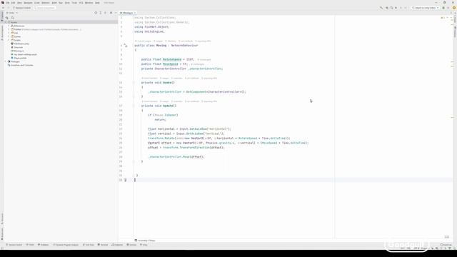Open the Code menu
The image size is (457, 257).
tap(37, 3)
